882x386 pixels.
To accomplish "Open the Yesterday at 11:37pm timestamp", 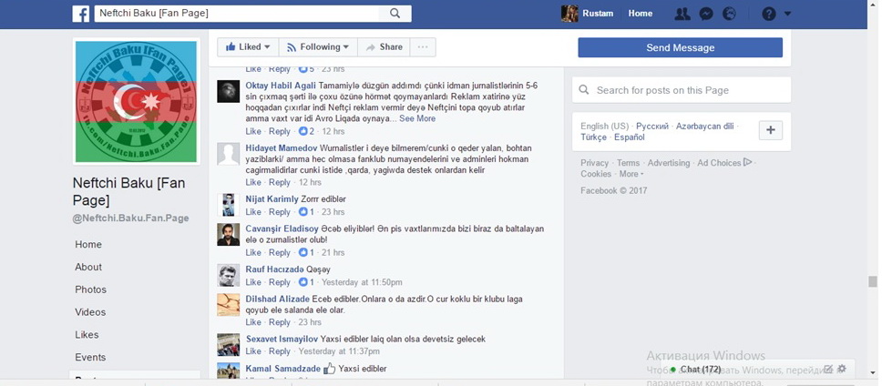I will tap(339, 351).
